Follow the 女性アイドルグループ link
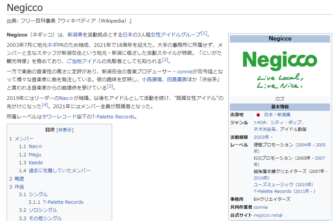 click(x=176, y=35)
